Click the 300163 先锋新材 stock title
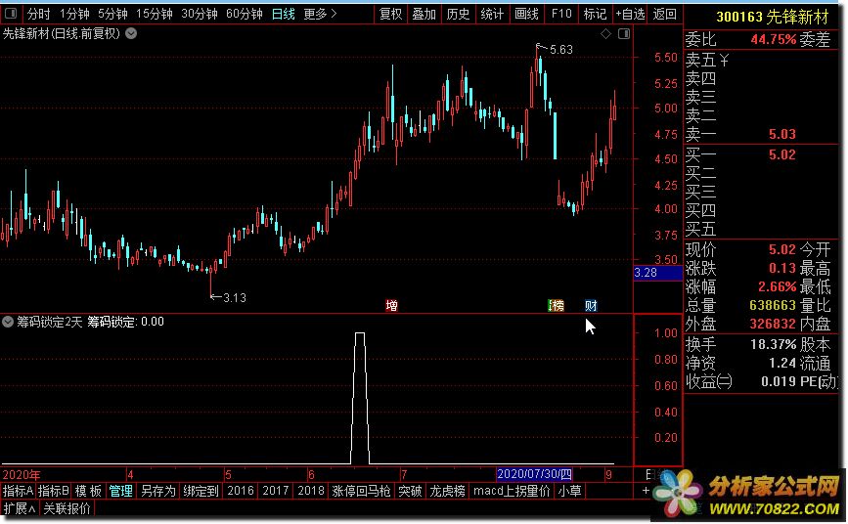Image resolution: width=848 pixels, height=524 pixels. pyautogui.click(x=773, y=18)
